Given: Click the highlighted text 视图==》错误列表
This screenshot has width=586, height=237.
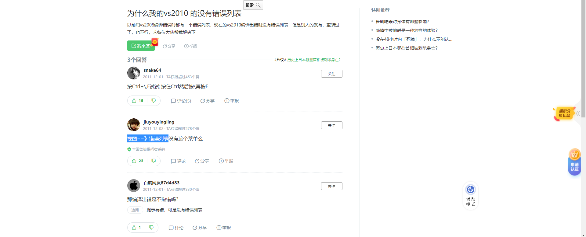Looking at the screenshot, I should (x=148, y=139).
